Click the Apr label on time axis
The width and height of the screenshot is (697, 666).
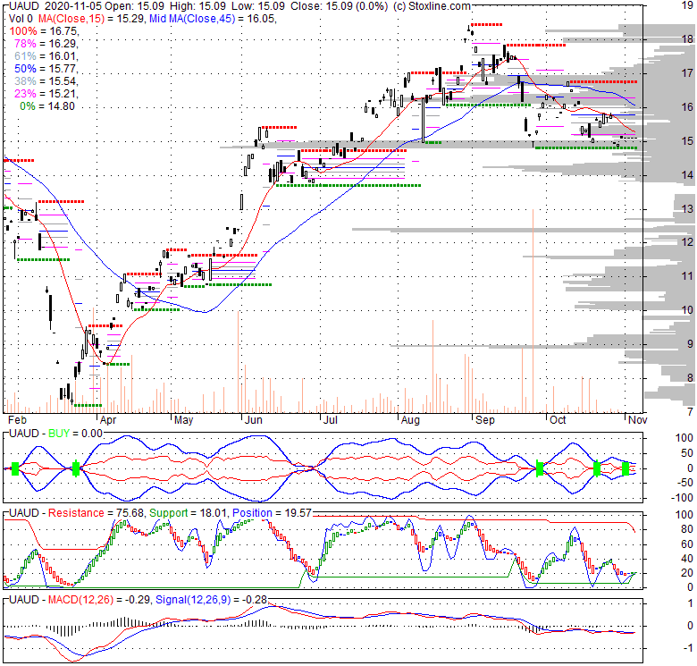click(108, 420)
